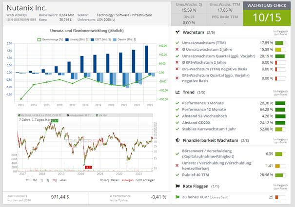Click red cross beside EPS-Wachstum (TTM) negative Basis
This screenshot has width=295, height=207.
click(177, 69)
